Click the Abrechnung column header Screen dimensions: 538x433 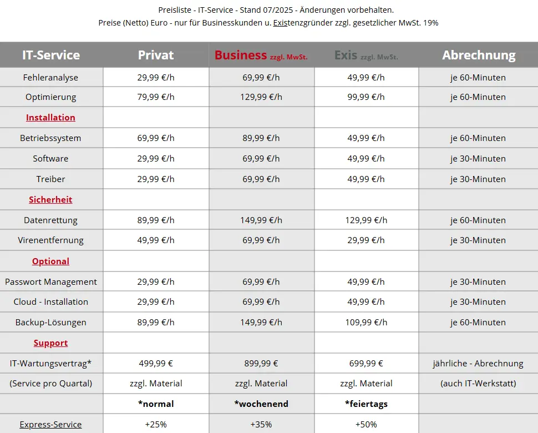click(x=479, y=55)
